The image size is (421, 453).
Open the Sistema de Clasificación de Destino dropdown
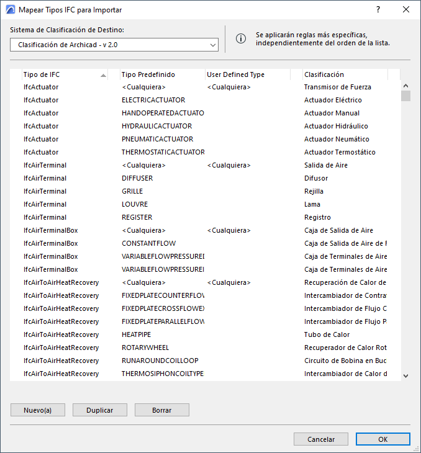pyautogui.click(x=114, y=45)
